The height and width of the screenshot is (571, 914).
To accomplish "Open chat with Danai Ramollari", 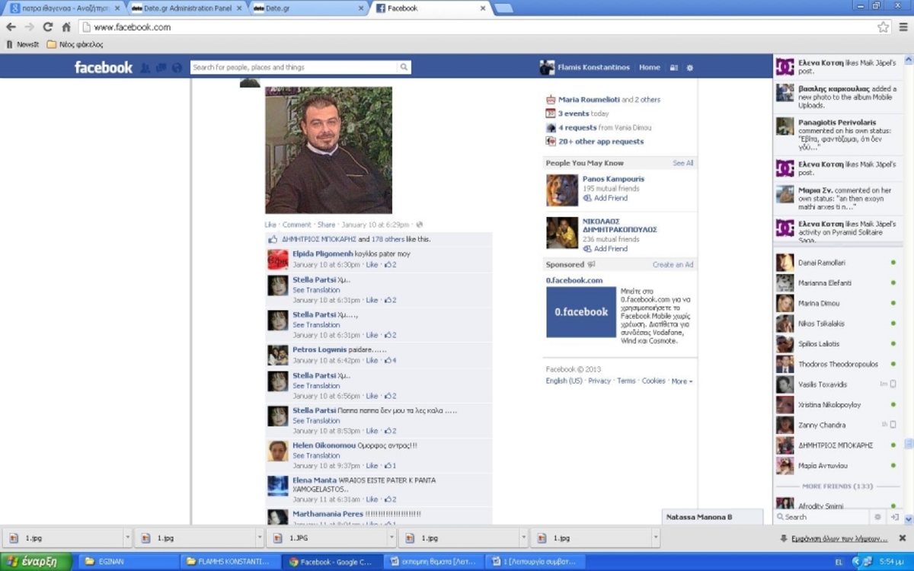I will [836, 263].
